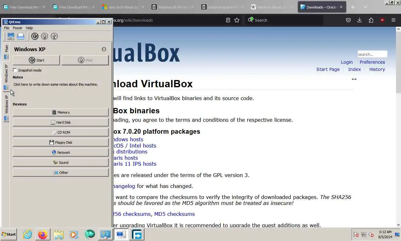This screenshot has height=241, width=401.
Task: Launch Internet Explorer from the taskbar
Action: coord(27,234)
